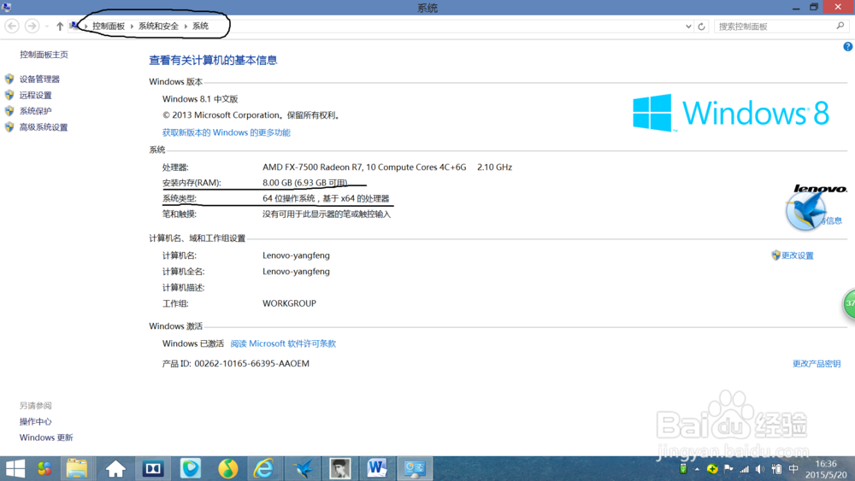
Task: Open the teal video player taskbar icon
Action: tap(191, 468)
